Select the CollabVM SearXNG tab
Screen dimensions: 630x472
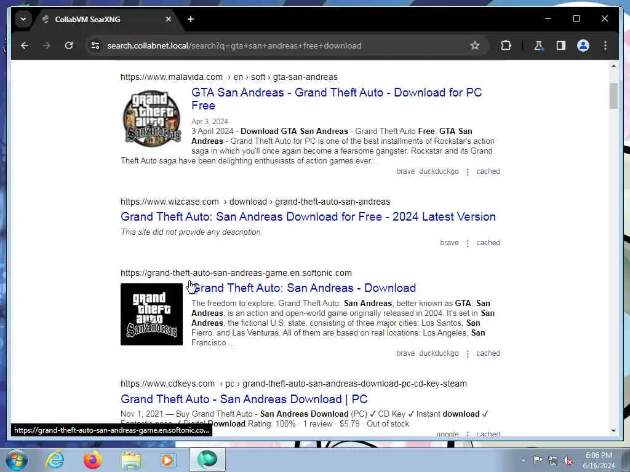click(x=106, y=19)
